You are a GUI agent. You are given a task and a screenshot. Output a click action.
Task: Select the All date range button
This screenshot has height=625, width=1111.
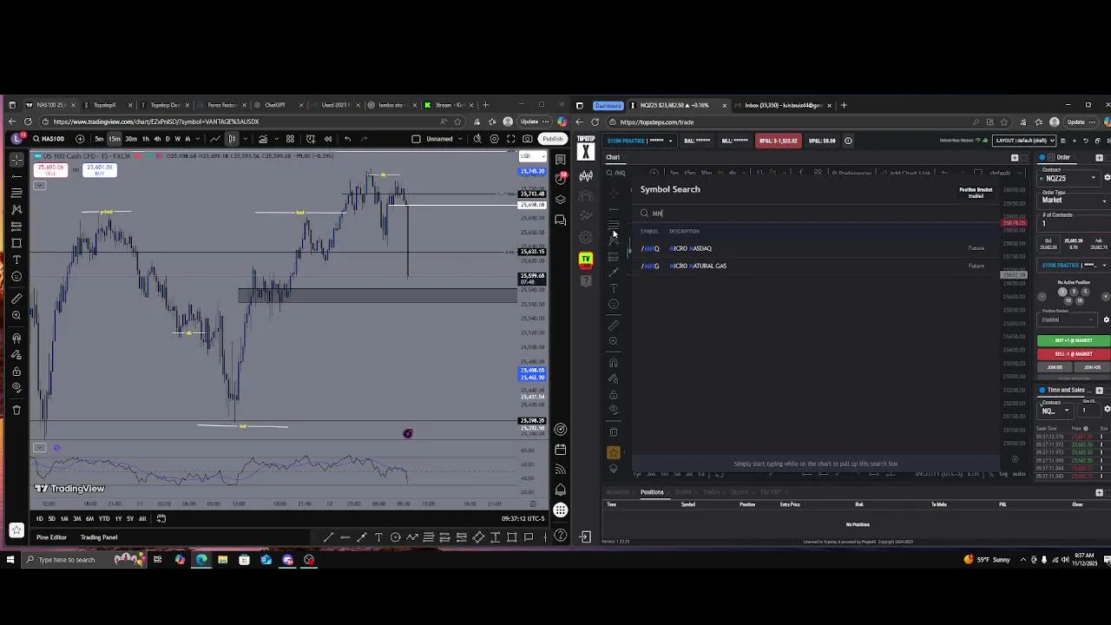tap(142, 518)
